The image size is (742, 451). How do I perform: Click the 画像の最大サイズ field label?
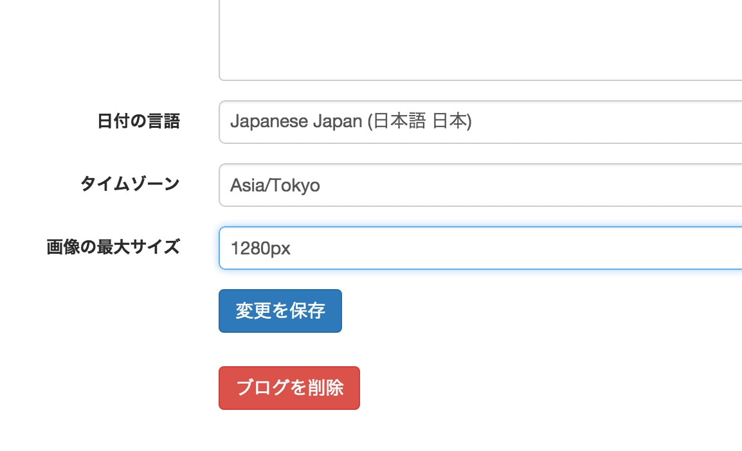coord(113,247)
